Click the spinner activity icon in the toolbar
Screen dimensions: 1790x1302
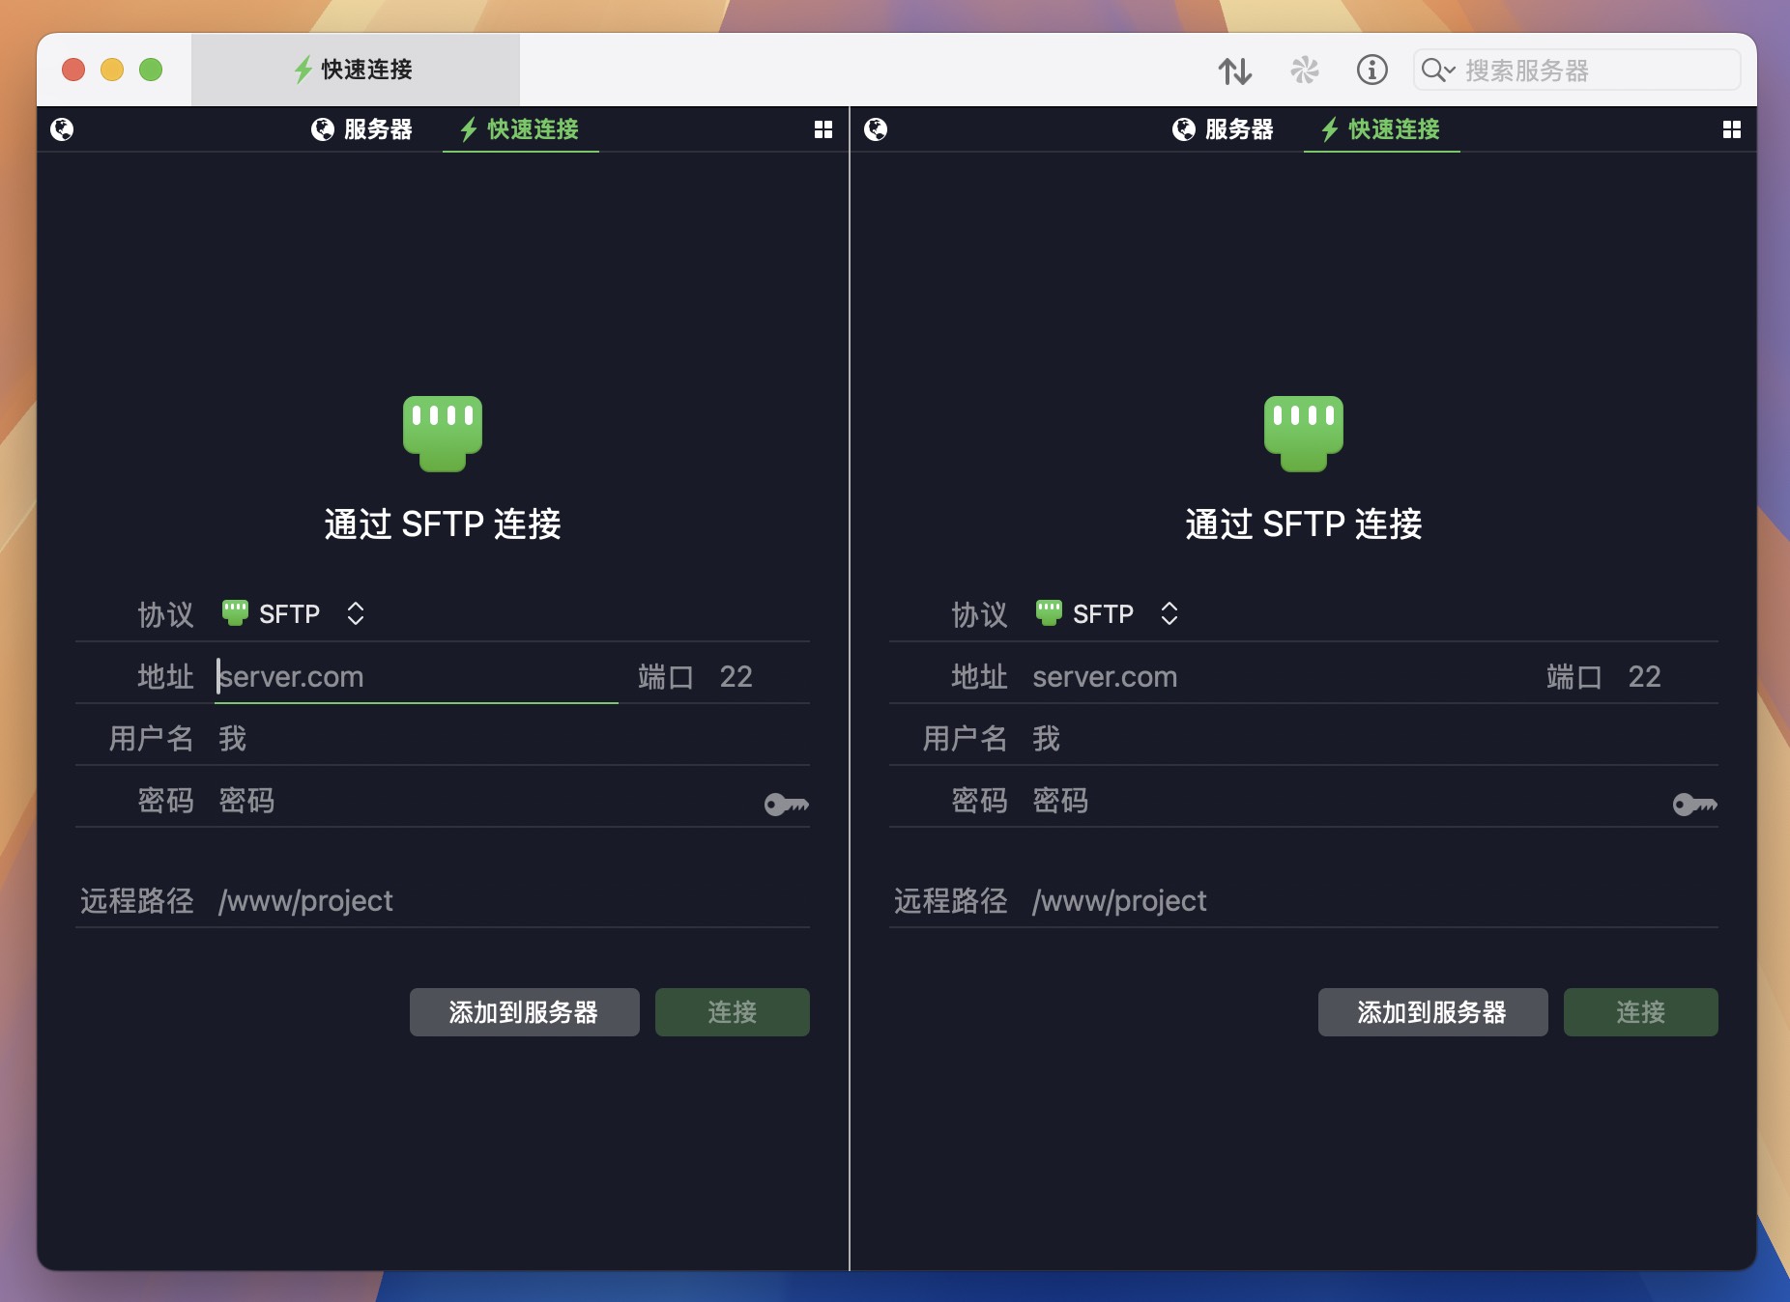(1306, 70)
